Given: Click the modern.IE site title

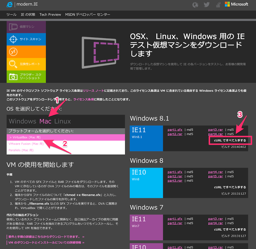Looking at the screenshot, I should click(x=27, y=4).
